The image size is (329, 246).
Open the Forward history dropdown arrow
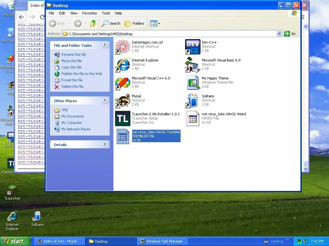85,23
